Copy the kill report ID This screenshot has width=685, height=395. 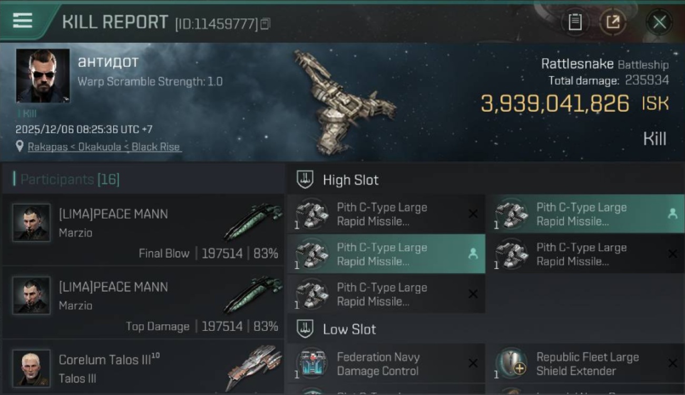click(265, 24)
